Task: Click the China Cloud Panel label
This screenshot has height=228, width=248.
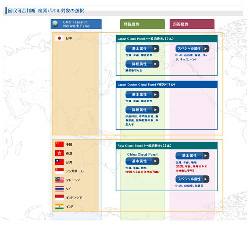Action: (x=142, y=155)
